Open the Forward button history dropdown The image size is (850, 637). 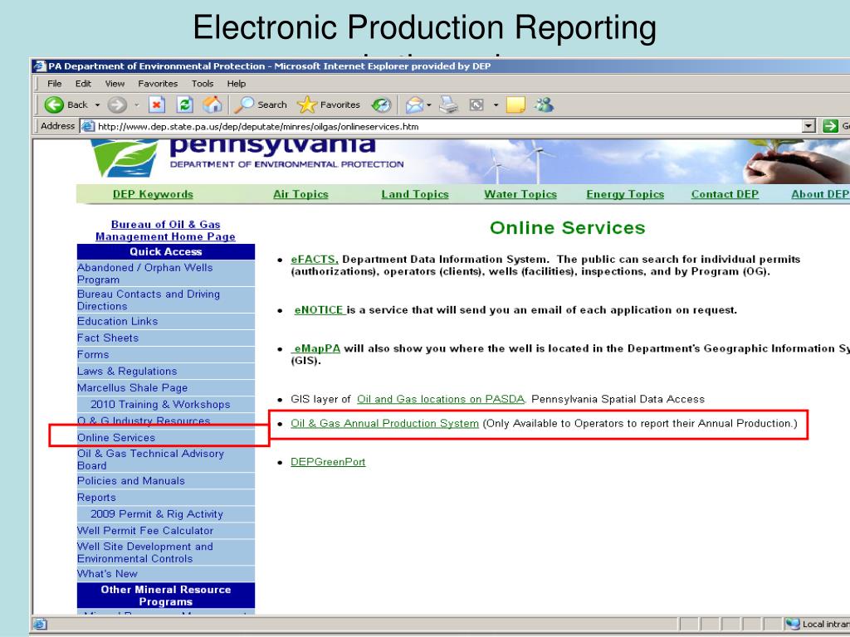click(137, 105)
